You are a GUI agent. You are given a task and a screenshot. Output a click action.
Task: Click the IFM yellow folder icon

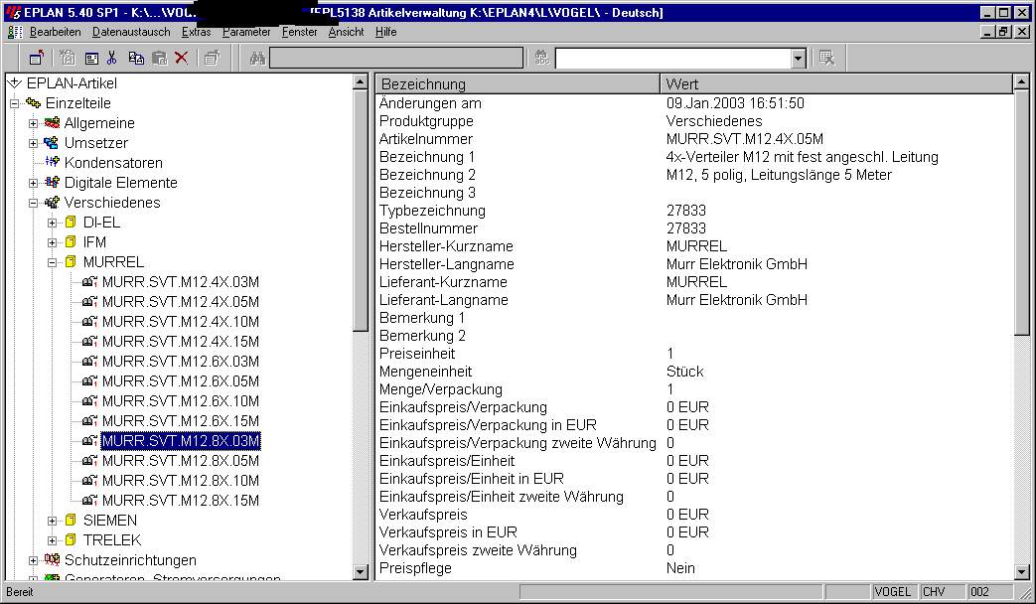[x=71, y=241]
